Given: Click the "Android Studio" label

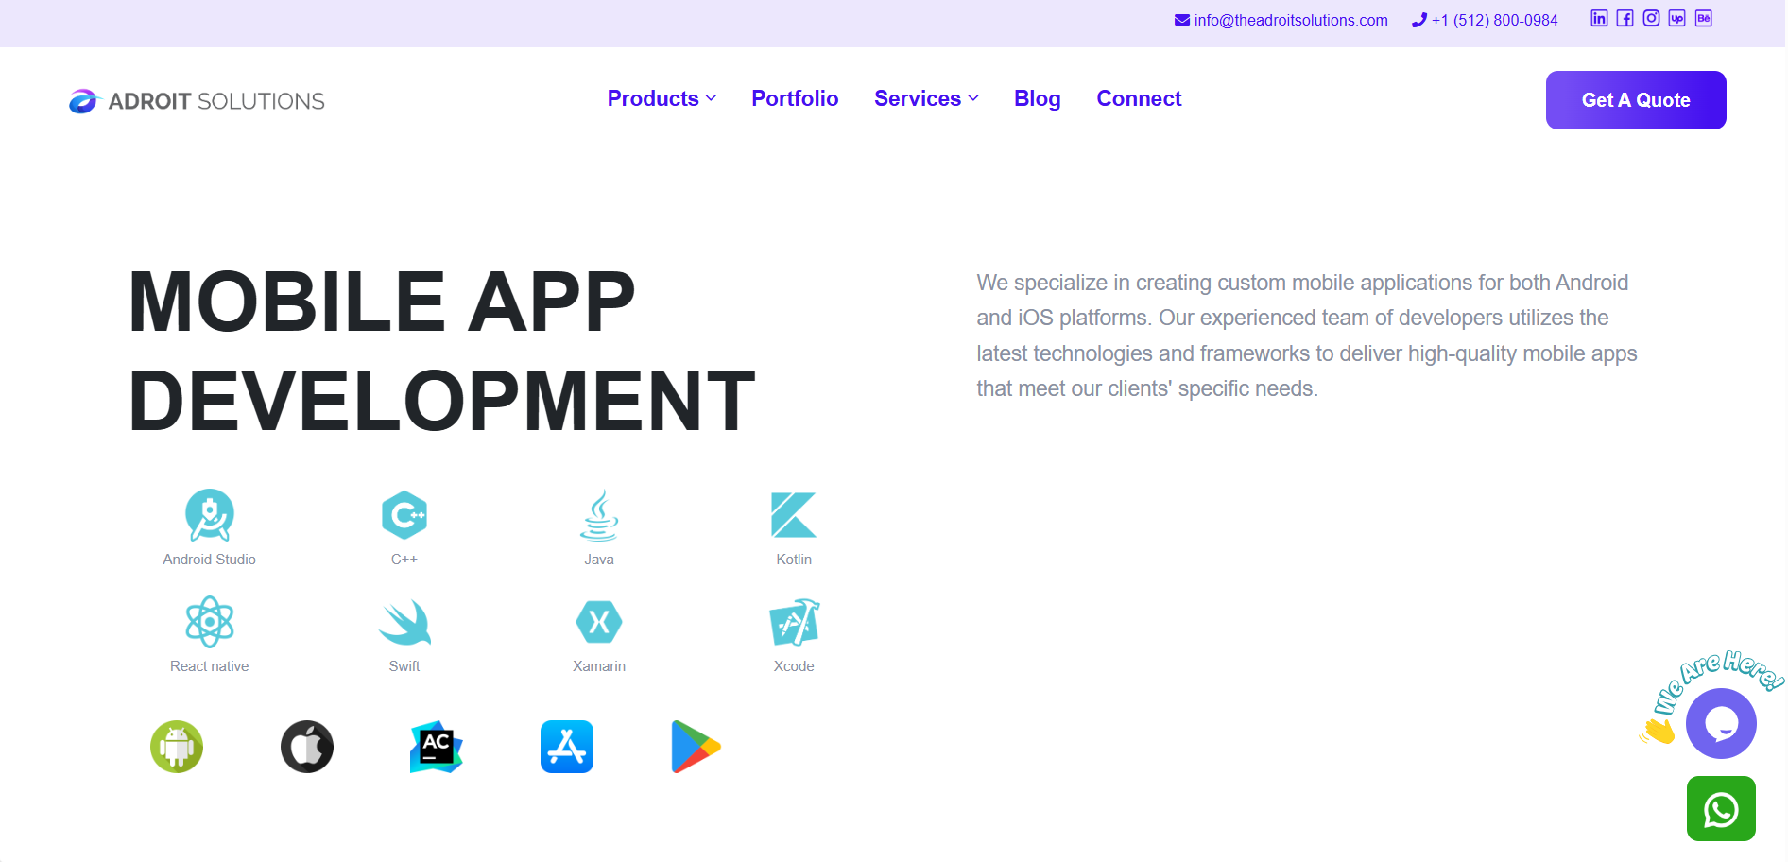Looking at the screenshot, I should [210, 560].
